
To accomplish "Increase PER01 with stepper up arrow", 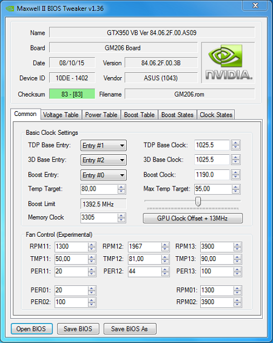I will 92,288.
